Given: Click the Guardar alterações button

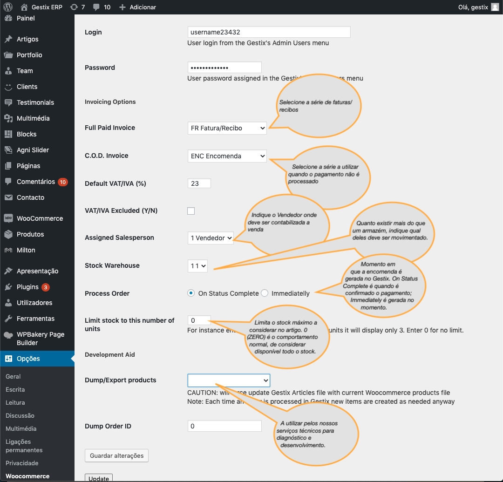Looking at the screenshot, I should 116,456.
